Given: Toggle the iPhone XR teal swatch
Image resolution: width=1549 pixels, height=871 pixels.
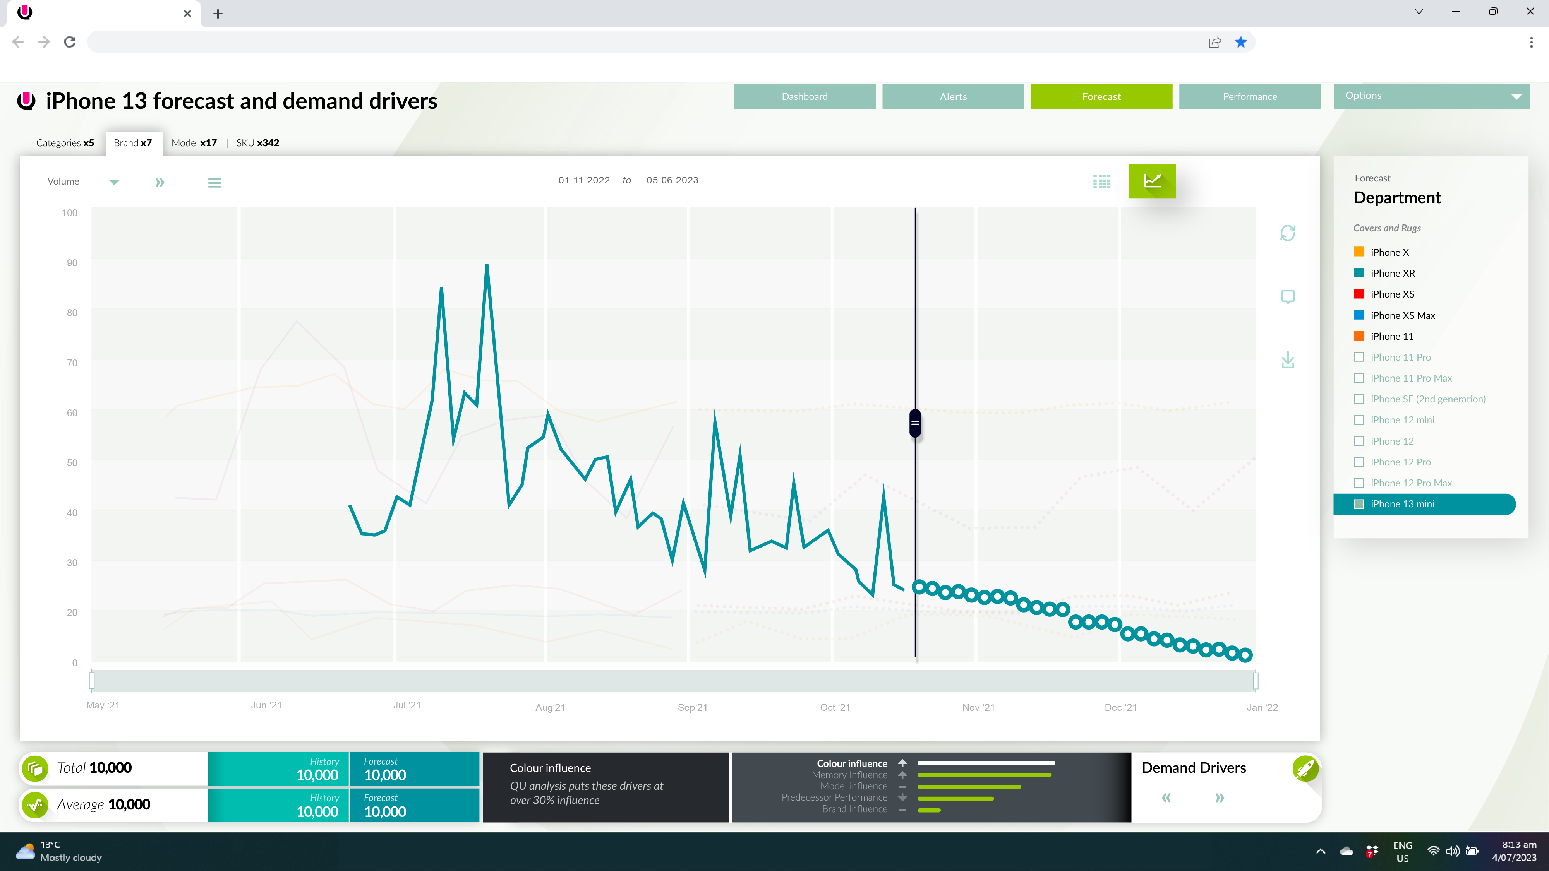Looking at the screenshot, I should click(1359, 273).
